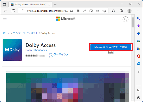Open the sidebar Discover sparkle icon
Viewport: 143px width, 102px height.
click(x=139, y=26)
